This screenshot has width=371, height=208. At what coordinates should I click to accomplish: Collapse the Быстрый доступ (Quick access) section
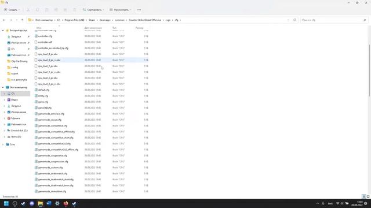tap(3, 31)
